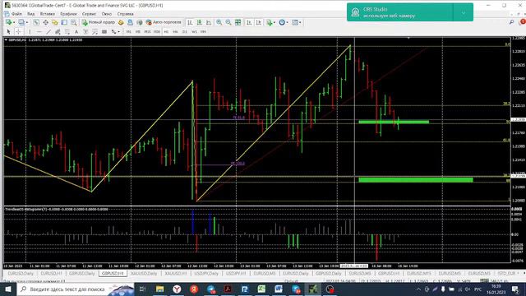The width and height of the screenshot is (526, 296).
Task: Switch timeframe to M15
Action: click(x=147, y=31)
